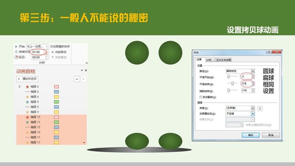Click the 确定 button
295x166 pixels.
coord(250,135)
